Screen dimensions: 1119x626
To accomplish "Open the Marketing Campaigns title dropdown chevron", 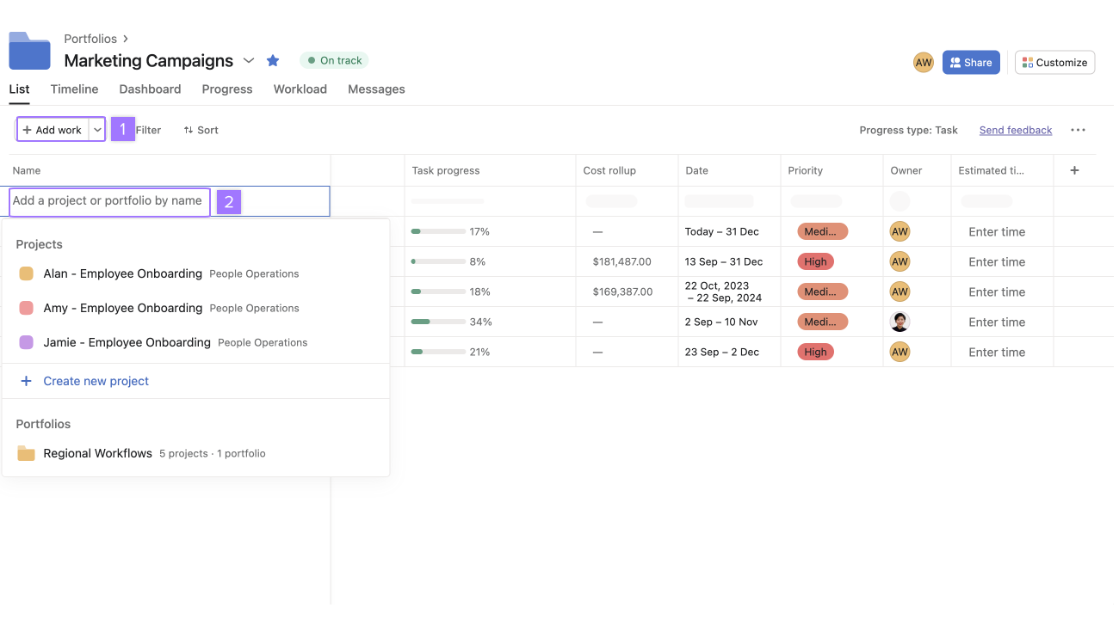I will [x=249, y=60].
